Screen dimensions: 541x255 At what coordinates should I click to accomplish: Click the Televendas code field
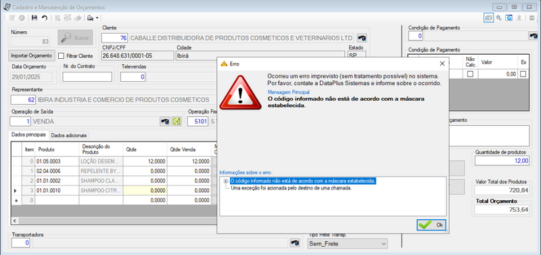tap(133, 77)
